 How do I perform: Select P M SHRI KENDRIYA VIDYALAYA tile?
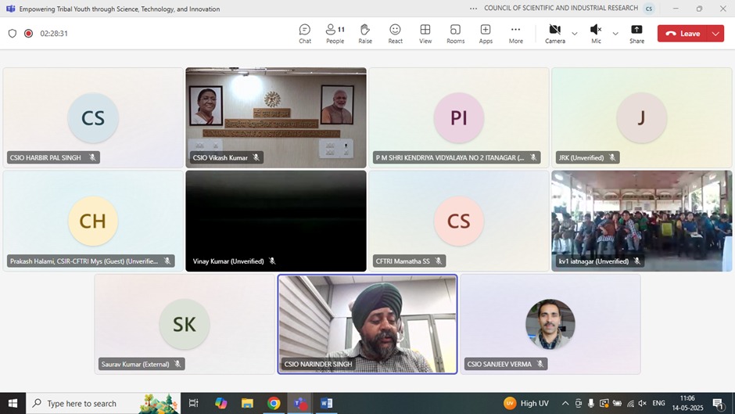coord(459,118)
